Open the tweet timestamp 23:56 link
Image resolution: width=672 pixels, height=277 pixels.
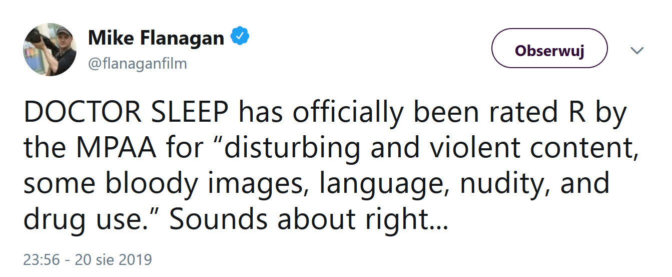[x=42, y=260]
